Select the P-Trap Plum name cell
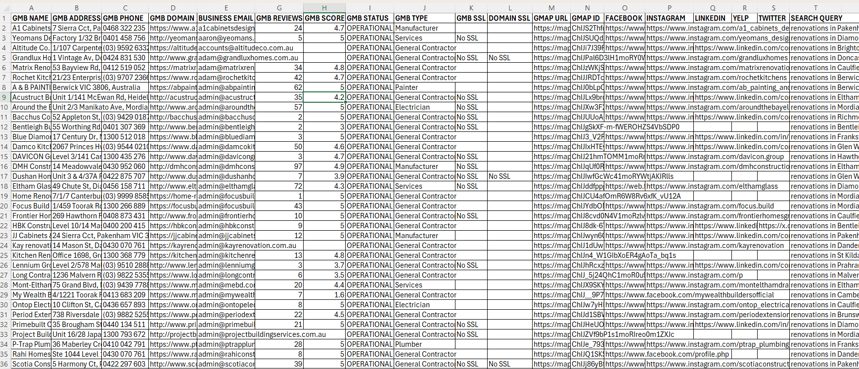859x369 pixels. point(31,344)
